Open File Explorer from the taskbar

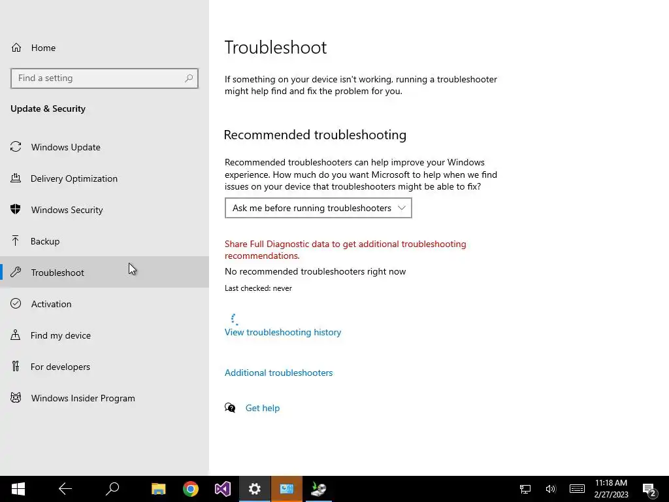coord(158,489)
